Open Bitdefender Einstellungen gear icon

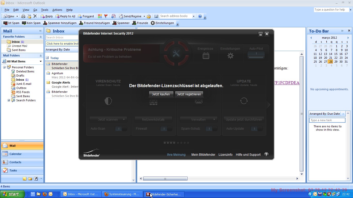pyautogui.click(x=230, y=55)
